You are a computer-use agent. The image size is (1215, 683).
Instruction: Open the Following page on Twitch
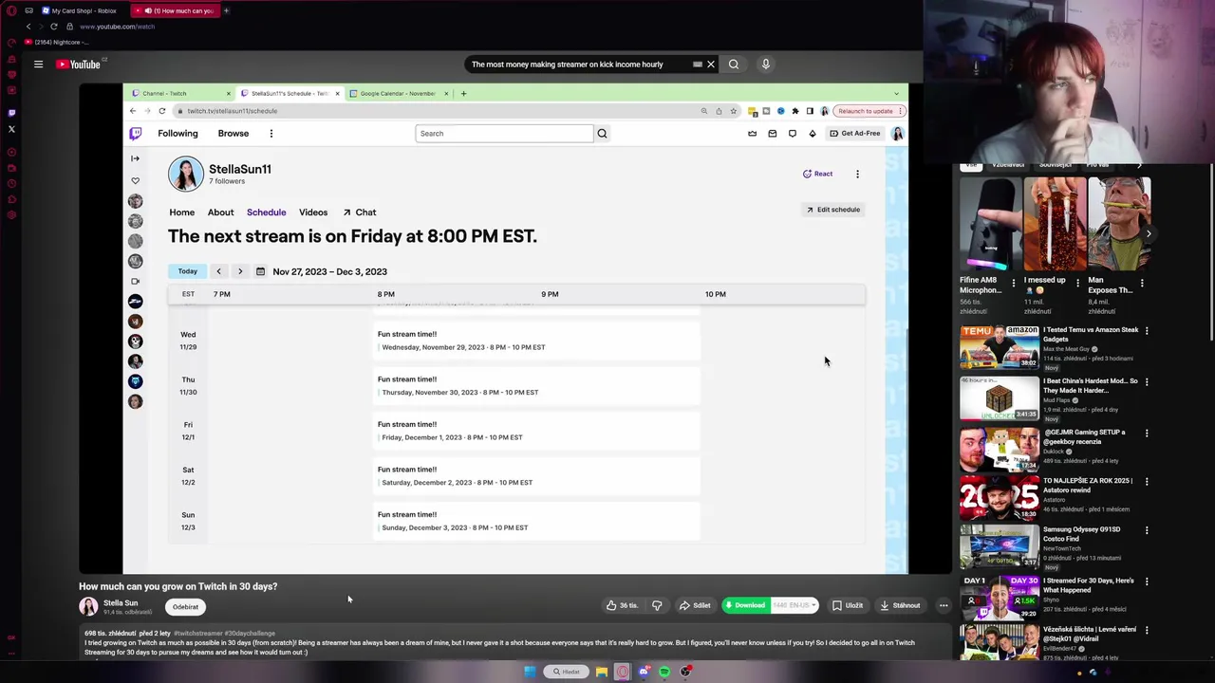(178, 134)
